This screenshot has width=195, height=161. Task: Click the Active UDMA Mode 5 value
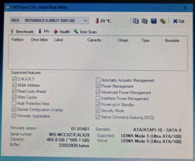tap(151, 141)
